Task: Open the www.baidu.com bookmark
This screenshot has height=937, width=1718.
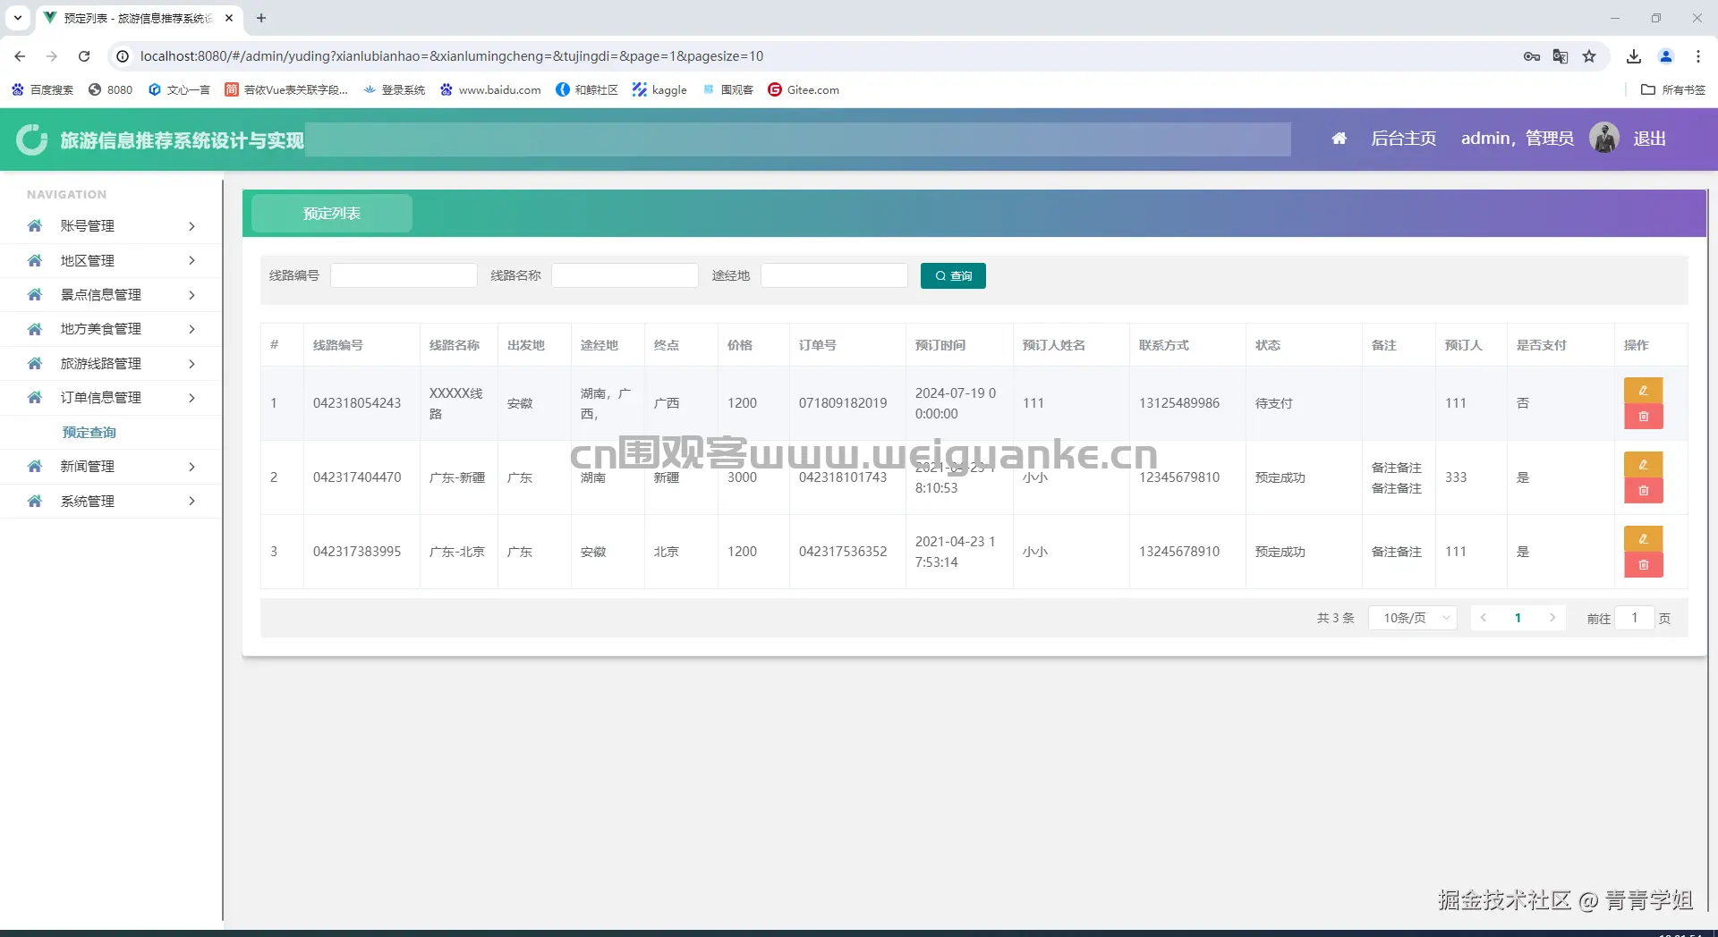Action: pos(490,89)
